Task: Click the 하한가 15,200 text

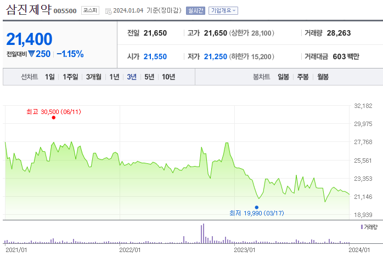Action: 252,56
